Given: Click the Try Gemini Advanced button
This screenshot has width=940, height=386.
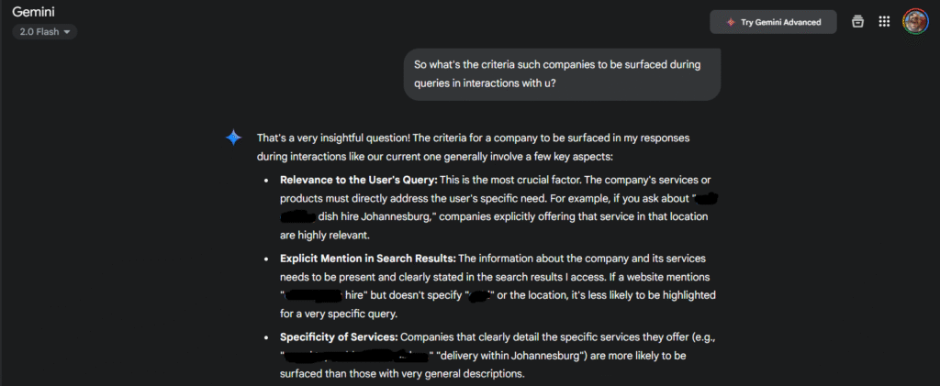Looking at the screenshot, I should tap(773, 22).
